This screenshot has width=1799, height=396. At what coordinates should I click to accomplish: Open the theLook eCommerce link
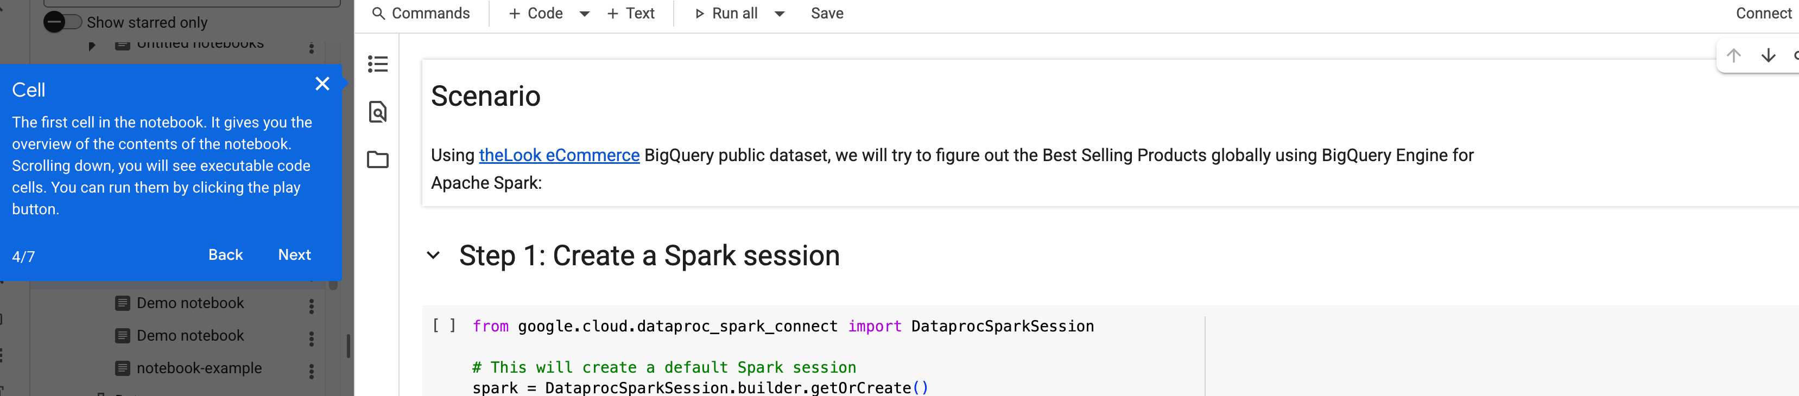coord(559,155)
